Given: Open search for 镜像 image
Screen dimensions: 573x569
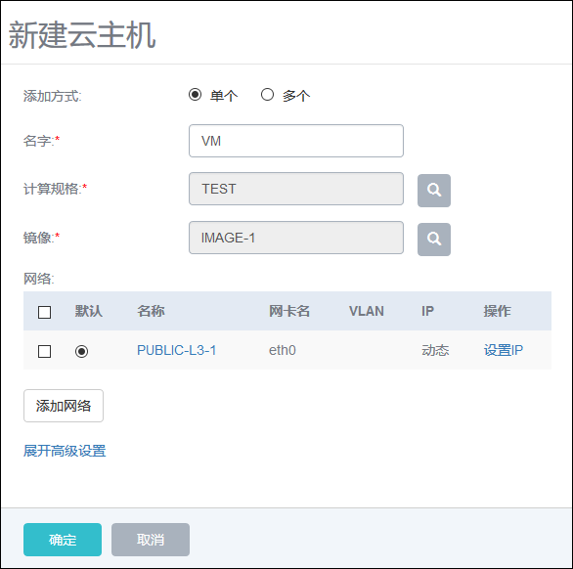Looking at the screenshot, I should (x=434, y=240).
